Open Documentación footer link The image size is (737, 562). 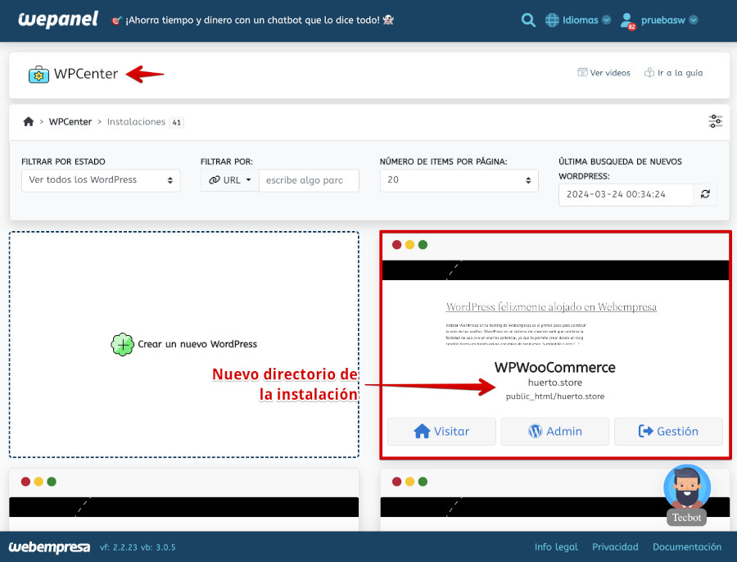point(687,547)
